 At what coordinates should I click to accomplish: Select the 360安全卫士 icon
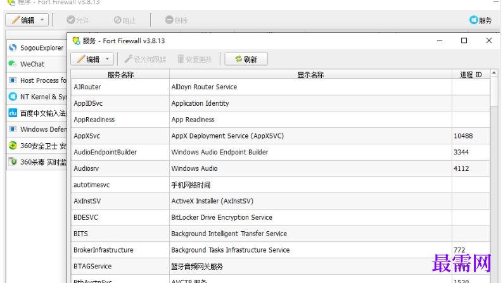pos(13,146)
